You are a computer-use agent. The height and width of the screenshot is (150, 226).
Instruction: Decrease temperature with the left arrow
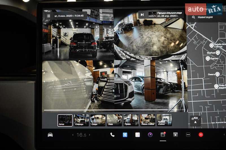[73, 135]
